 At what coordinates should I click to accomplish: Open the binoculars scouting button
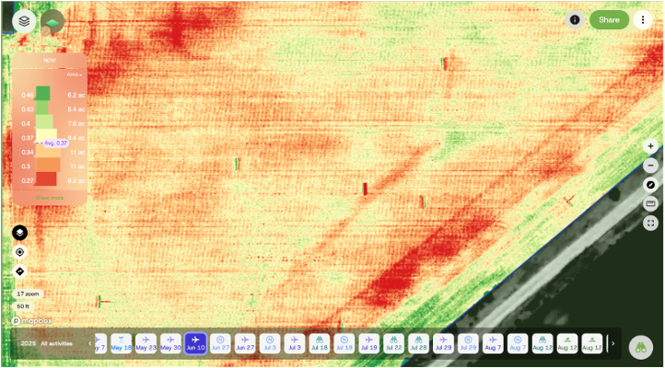(x=640, y=346)
